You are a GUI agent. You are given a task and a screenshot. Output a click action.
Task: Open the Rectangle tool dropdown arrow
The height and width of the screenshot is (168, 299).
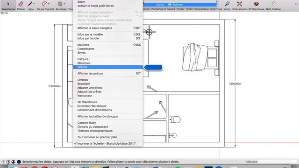(x=64, y=4)
